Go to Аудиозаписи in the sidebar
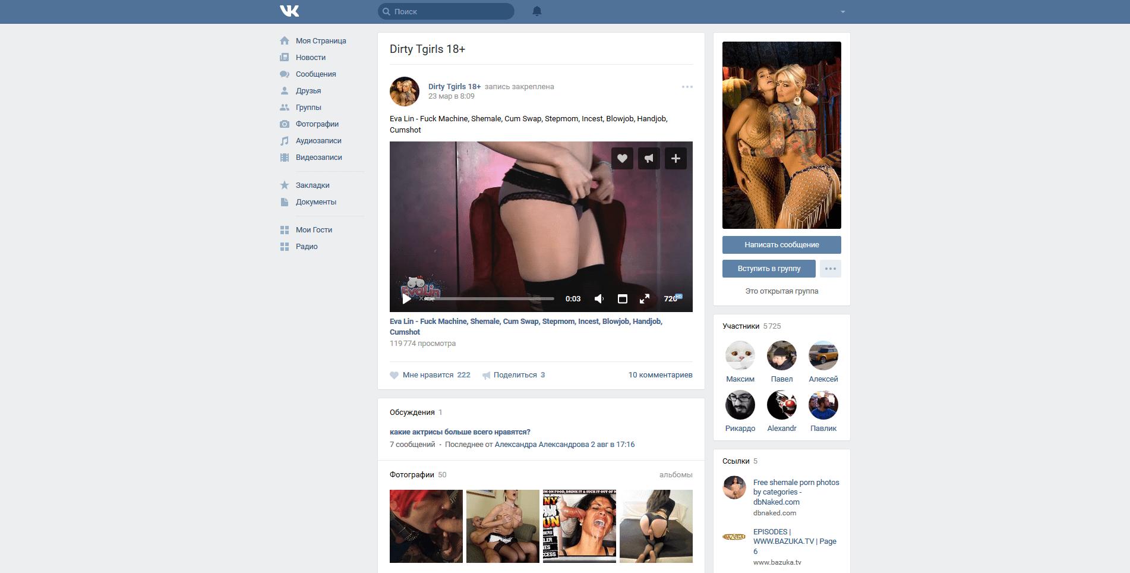This screenshot has height=573, width=1130. coord(318,141)
